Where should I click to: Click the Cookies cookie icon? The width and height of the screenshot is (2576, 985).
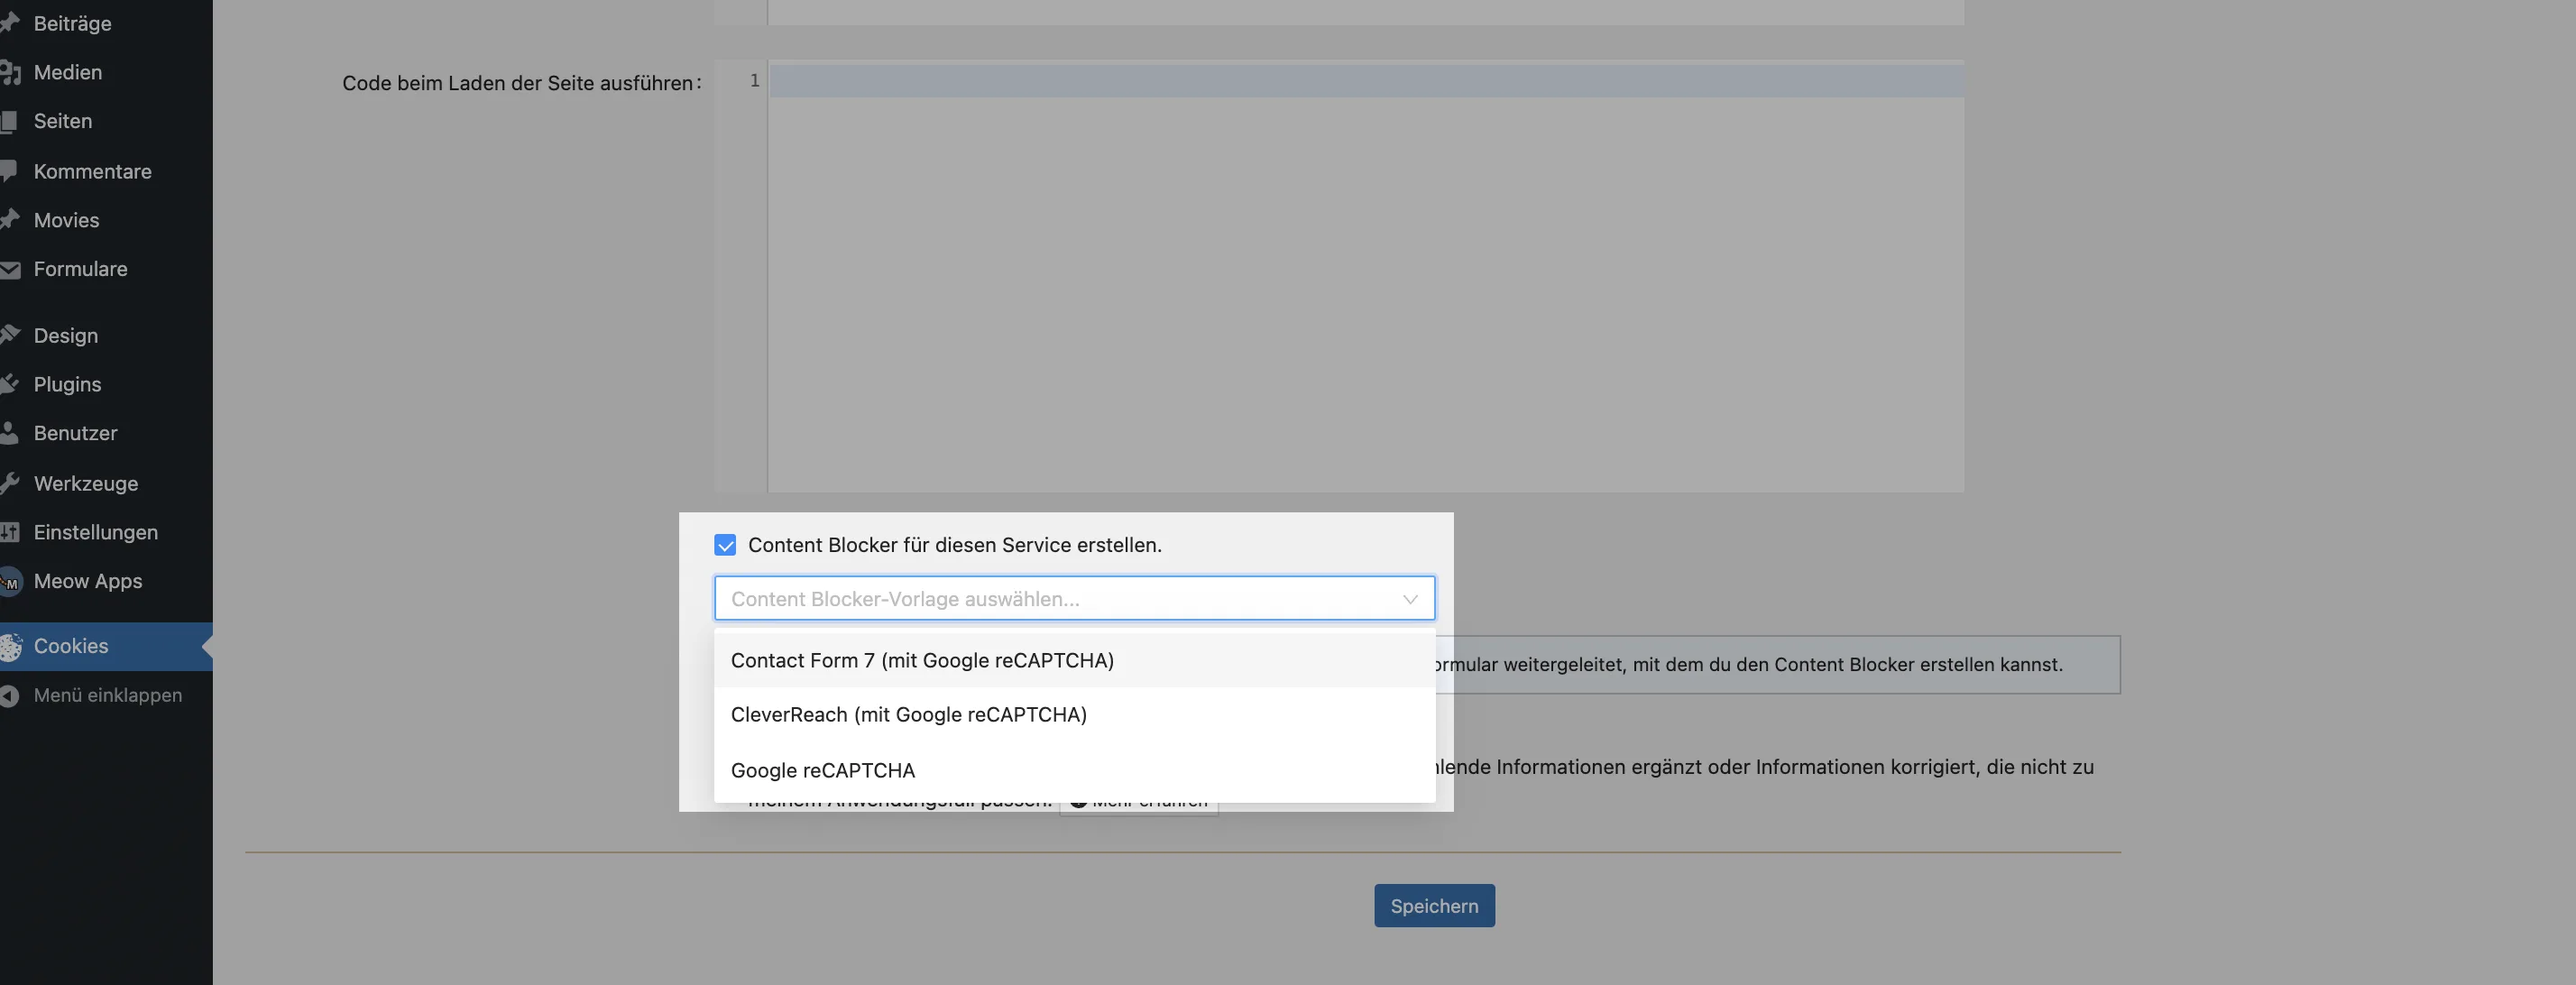click(10, 647)
